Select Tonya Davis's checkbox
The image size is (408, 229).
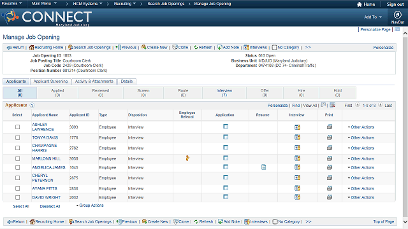pos(17,137)
